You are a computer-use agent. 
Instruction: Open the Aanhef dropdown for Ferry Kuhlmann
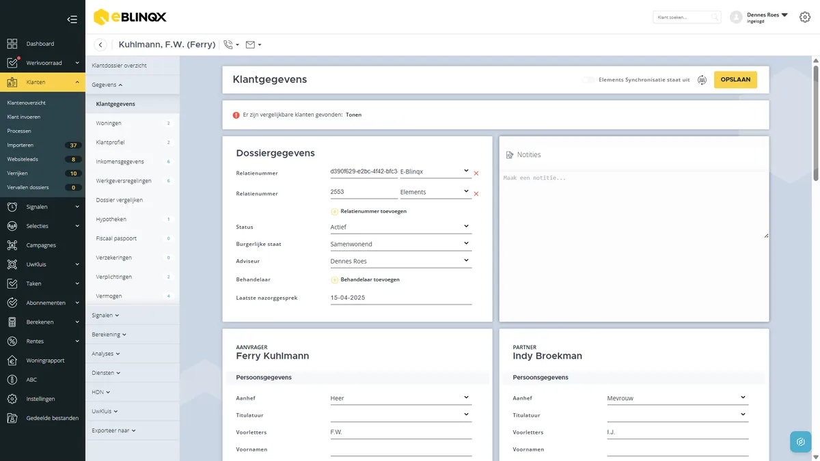pos(401,398)
